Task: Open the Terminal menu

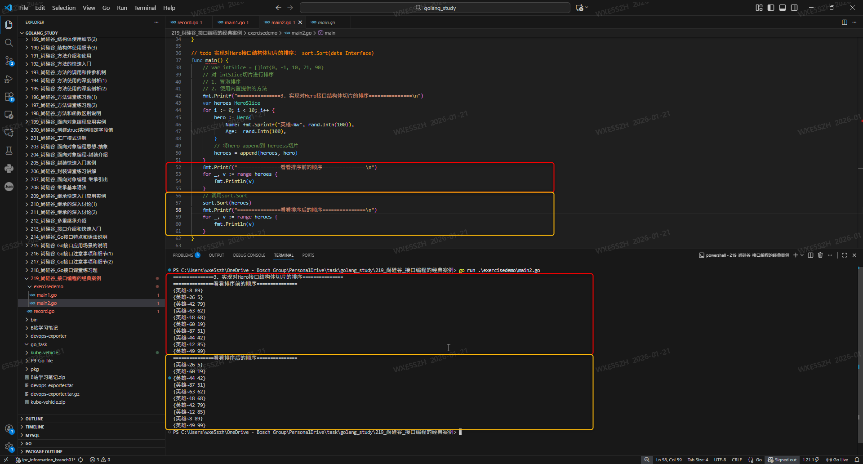Action: tap(145, 8)
